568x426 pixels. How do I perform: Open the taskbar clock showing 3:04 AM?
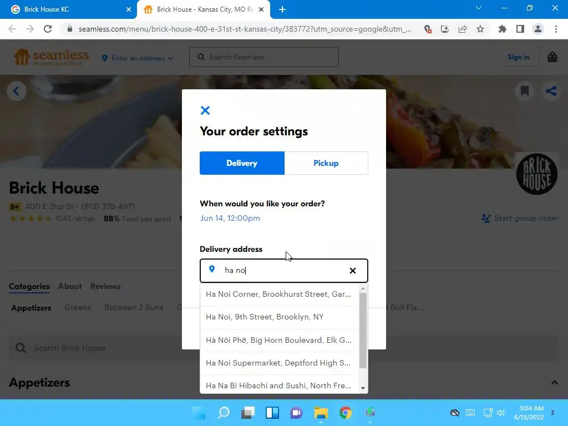pyautogui.click(x=529, y=413)
